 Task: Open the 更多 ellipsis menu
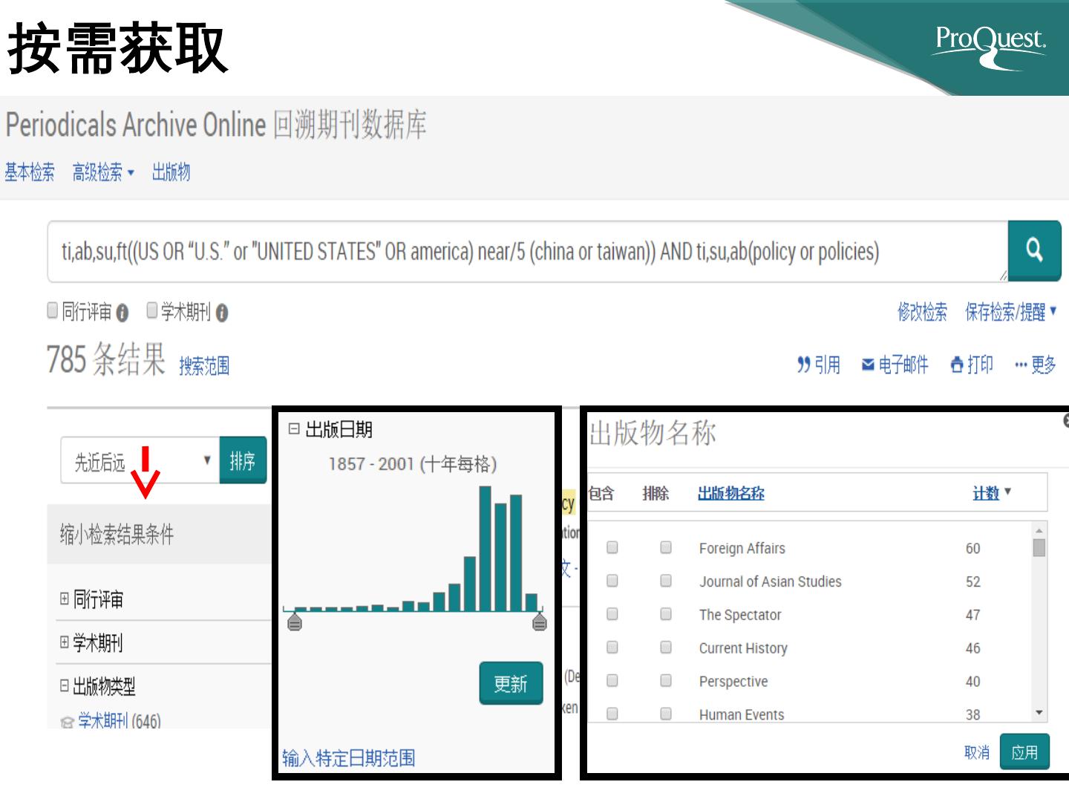[x=1035, y=365]
